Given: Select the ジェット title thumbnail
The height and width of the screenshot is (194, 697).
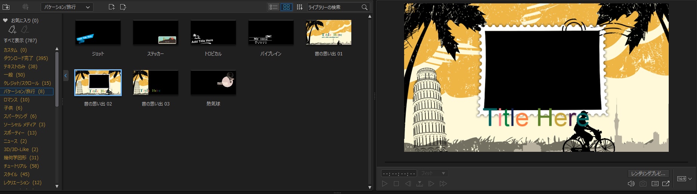Looking at the screenshot, I should coord(98,32).
